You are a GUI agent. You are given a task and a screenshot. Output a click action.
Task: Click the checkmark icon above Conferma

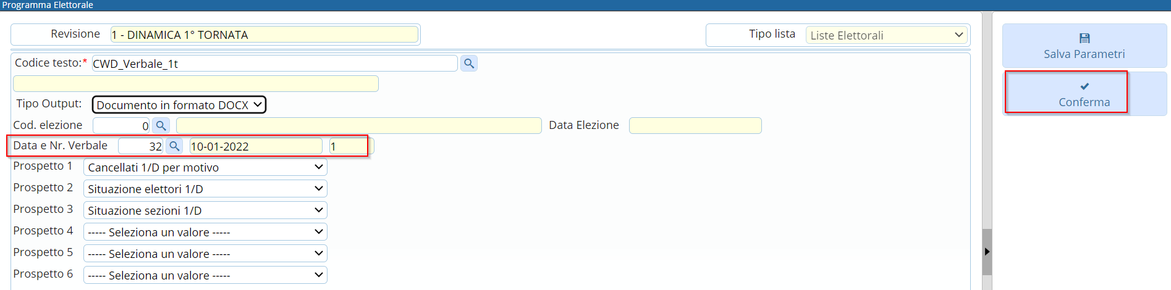pyautogui.click(x=1084, y=86)
